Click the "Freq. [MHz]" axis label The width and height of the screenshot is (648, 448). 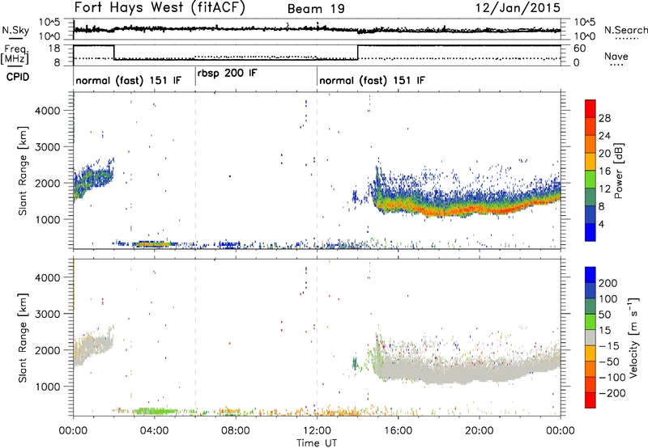tap(16, 54)
